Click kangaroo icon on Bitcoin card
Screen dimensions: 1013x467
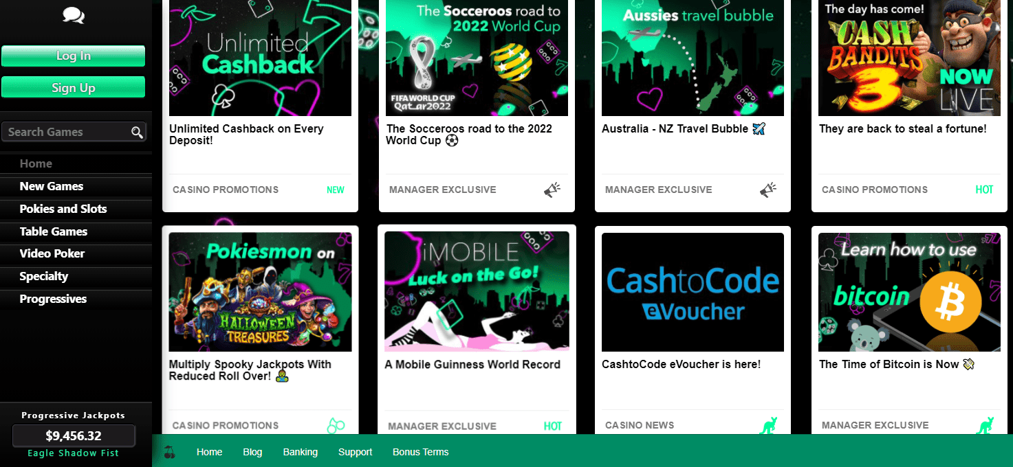coord(985,426)
